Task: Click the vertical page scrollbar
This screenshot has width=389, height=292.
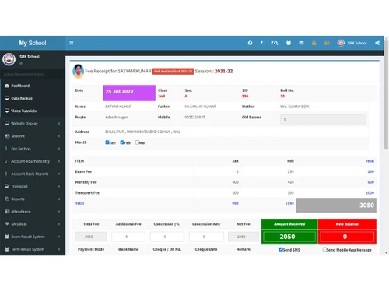Action: click(386, 95)
